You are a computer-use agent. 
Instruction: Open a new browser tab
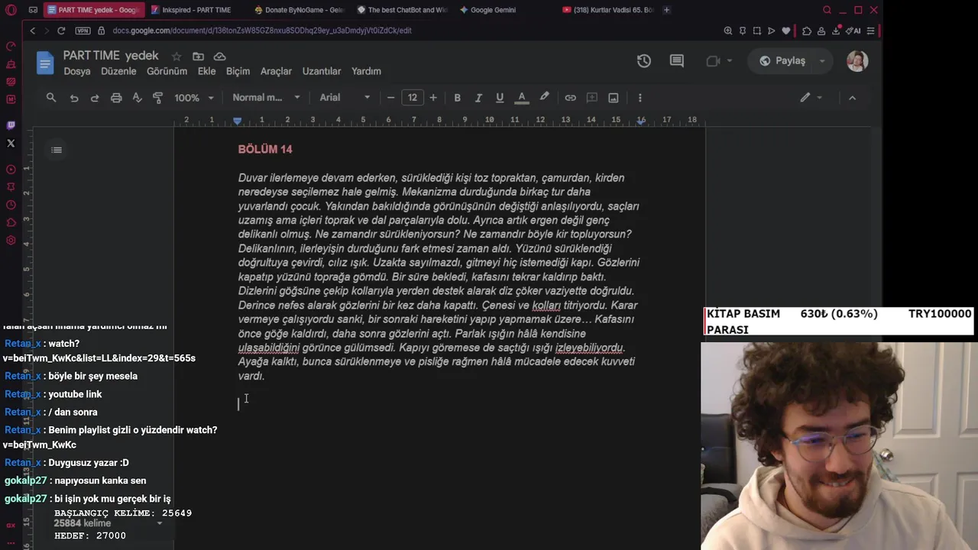click(667, 10)
